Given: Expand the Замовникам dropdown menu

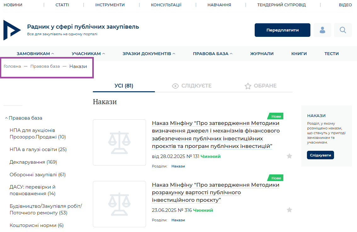Looking at the screenshot, I should [35, 54].
